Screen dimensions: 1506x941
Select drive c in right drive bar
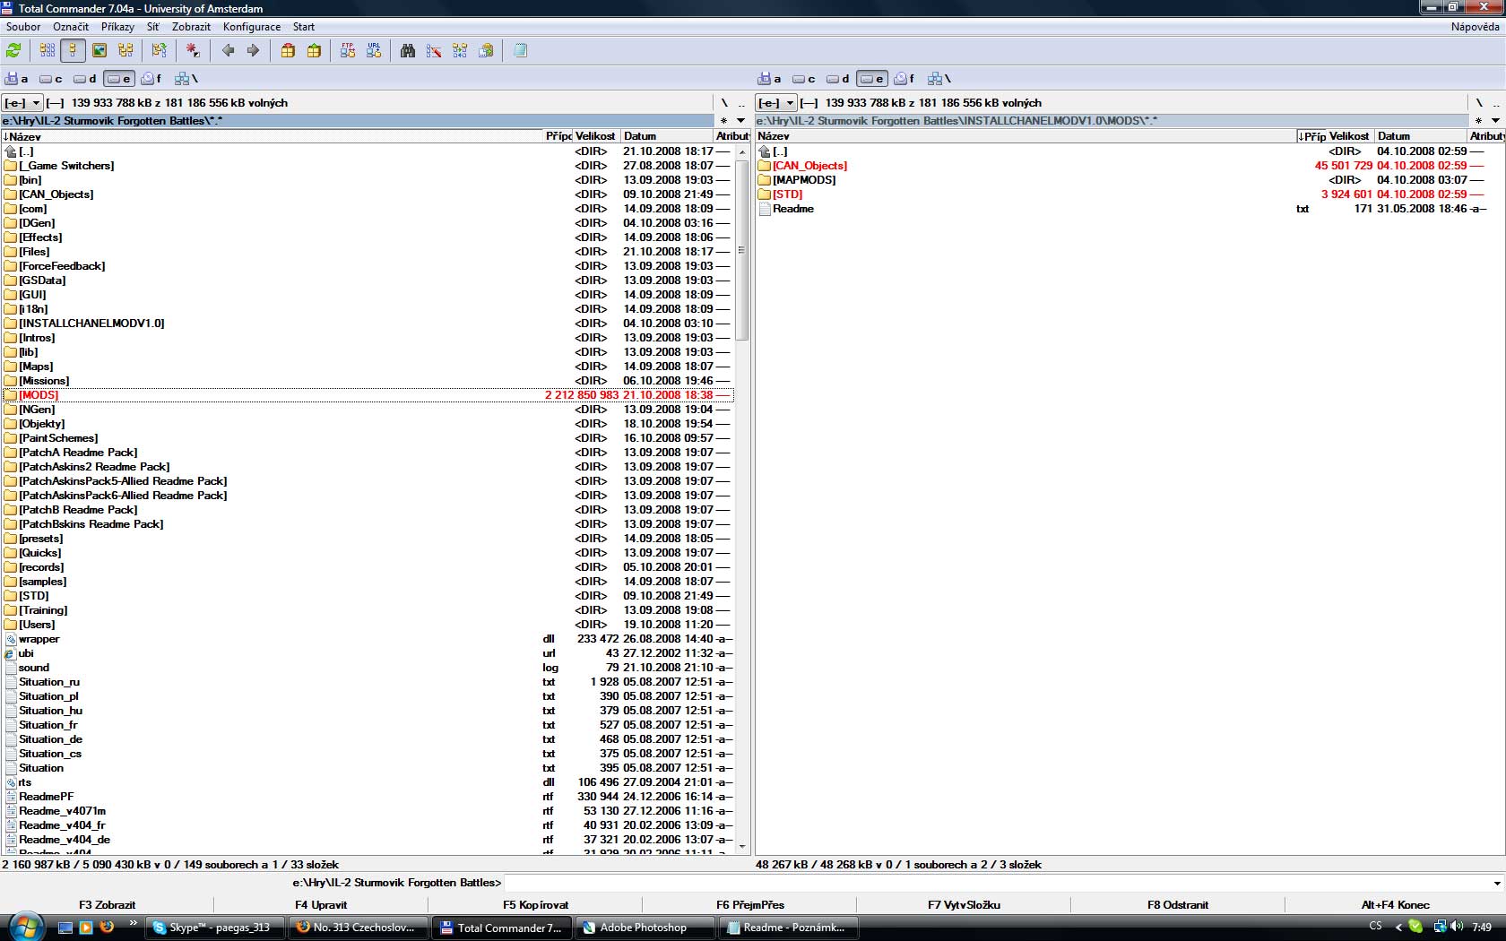[804, 79]
